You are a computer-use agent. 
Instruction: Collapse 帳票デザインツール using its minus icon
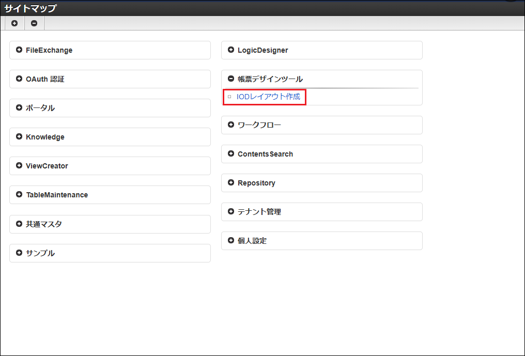pyautogui.click(x=231, y=79)
